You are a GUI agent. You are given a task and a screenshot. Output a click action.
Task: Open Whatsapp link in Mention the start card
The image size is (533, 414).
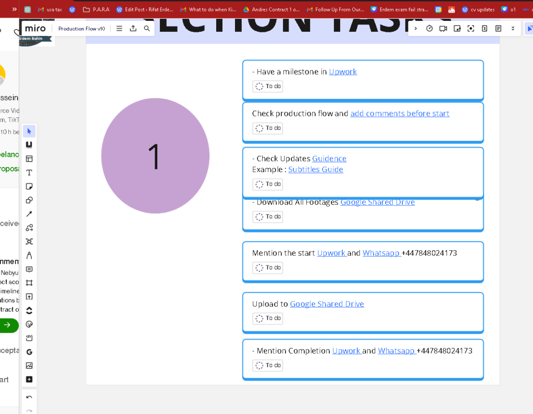tap(381, 253)
